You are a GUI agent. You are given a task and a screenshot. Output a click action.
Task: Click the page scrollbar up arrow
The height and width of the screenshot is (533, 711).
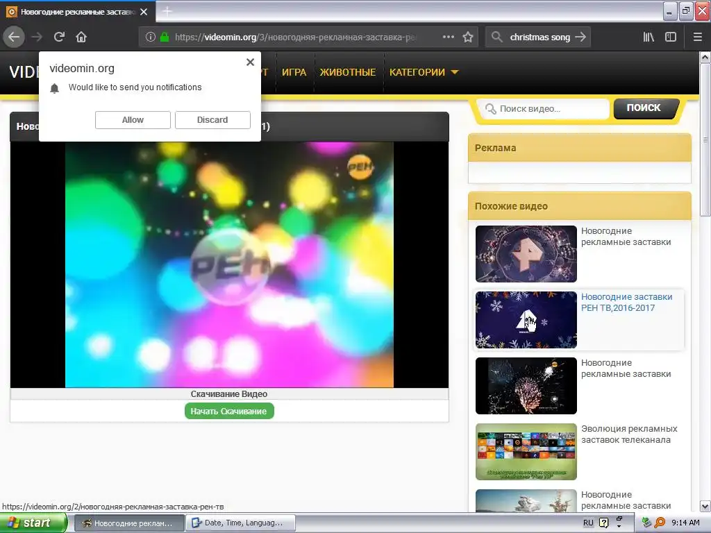(x=705, y=57)
